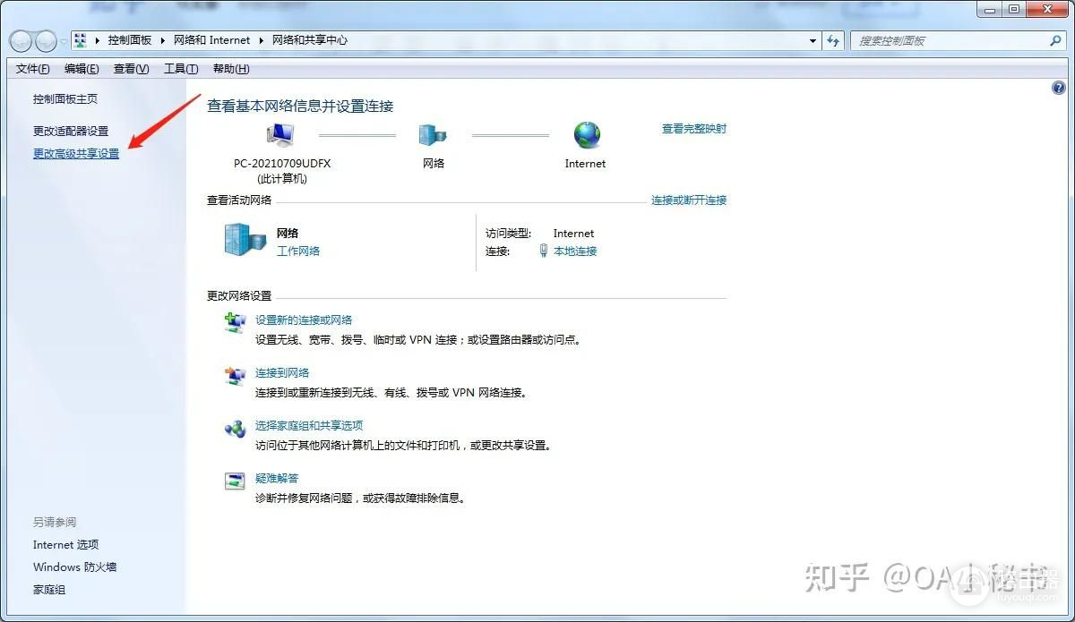Open 查看完整映射 link
This screenshot has height=622, width=1075.
point(693,129)
